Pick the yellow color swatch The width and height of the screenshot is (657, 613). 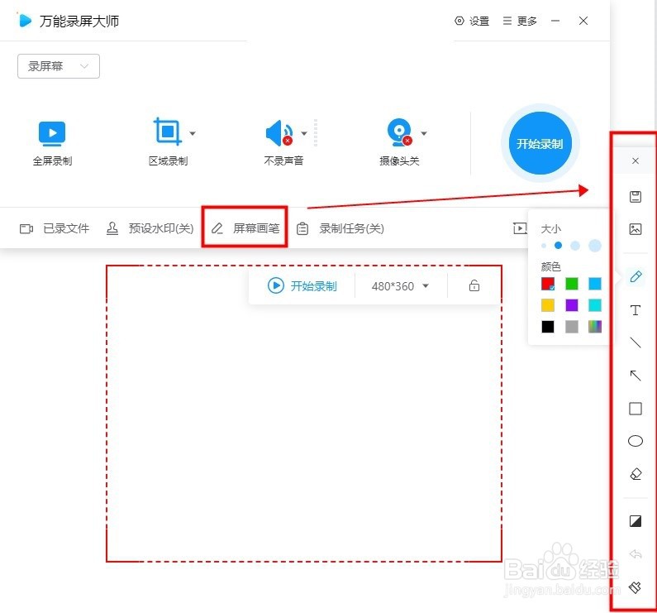coord(548,305)
